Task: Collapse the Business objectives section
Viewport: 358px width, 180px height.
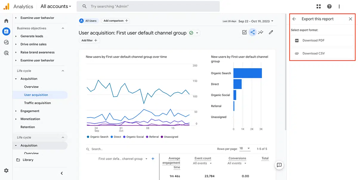Action: coord(63,28)
